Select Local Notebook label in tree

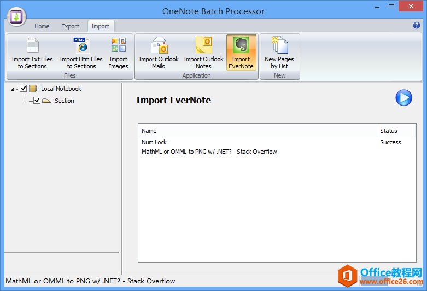[61, 89]
